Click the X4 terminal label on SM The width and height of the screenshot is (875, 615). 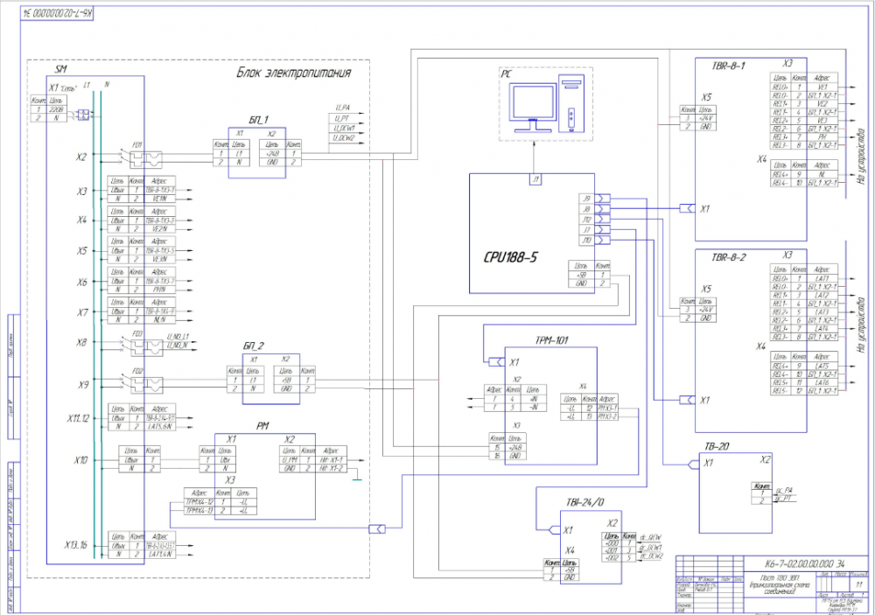[x=81, y=220]
